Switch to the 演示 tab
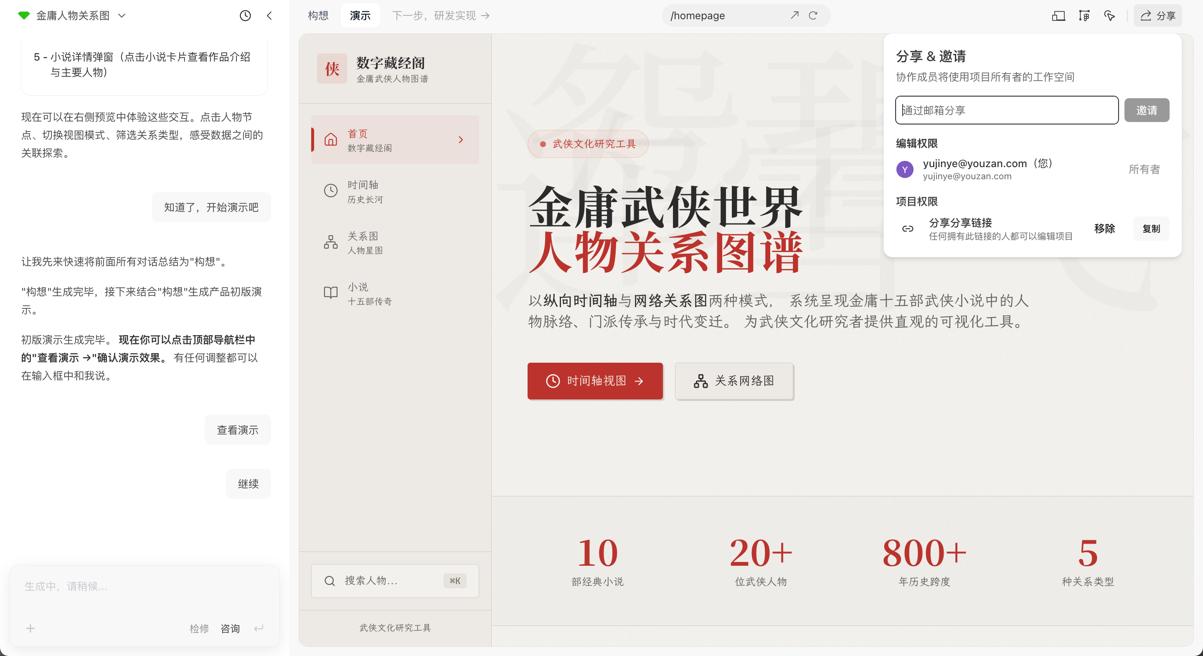 (360, 15)
